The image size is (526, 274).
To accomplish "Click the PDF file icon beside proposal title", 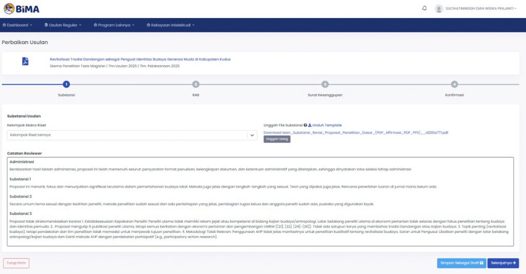I will (x=25, y=62).
